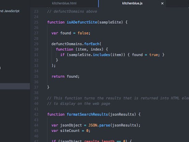This screenshot has height=142, width=189.
Task: Click the siteCount variable on line 45
Action: click(70, 131)
